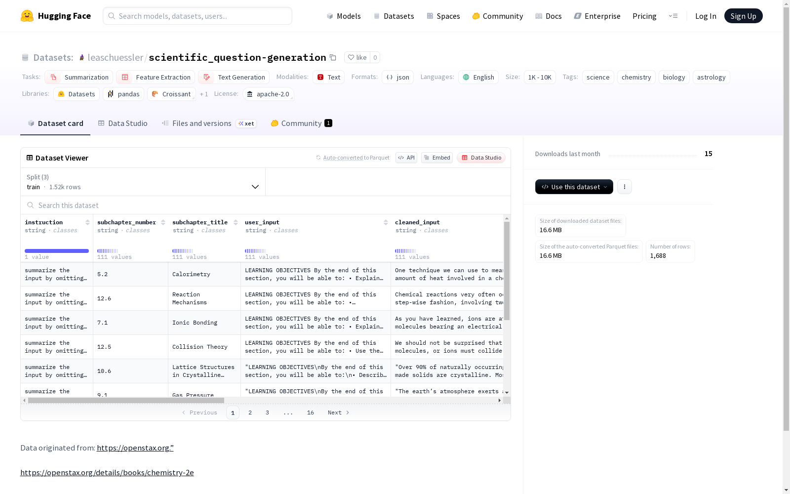
Task: Open Community in the top navigation
Action: click(x=498, y=16)
